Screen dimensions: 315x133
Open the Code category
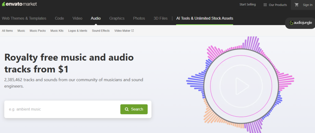(x=59, y=18)
